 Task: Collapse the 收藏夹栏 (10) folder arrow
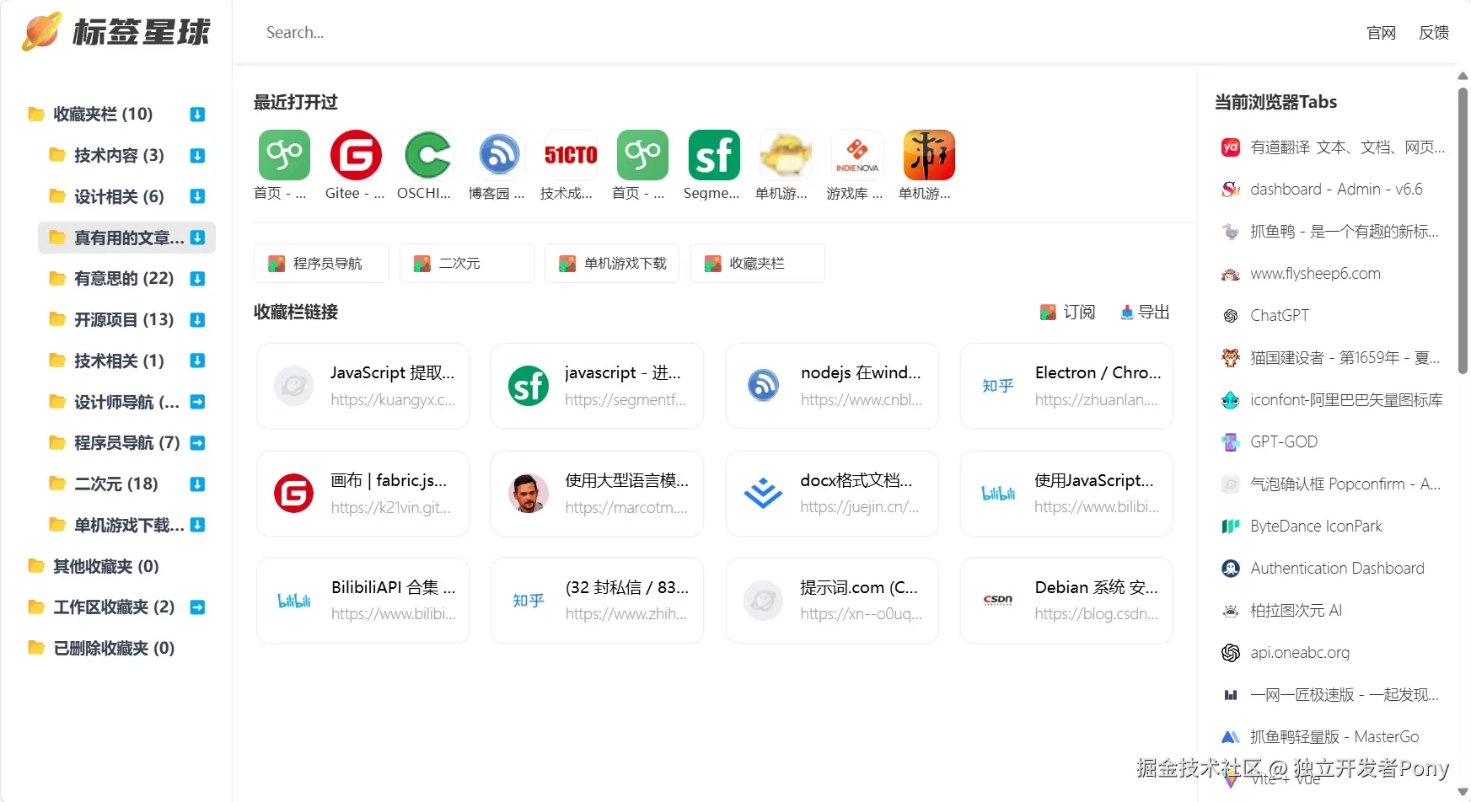coord(197,115)
